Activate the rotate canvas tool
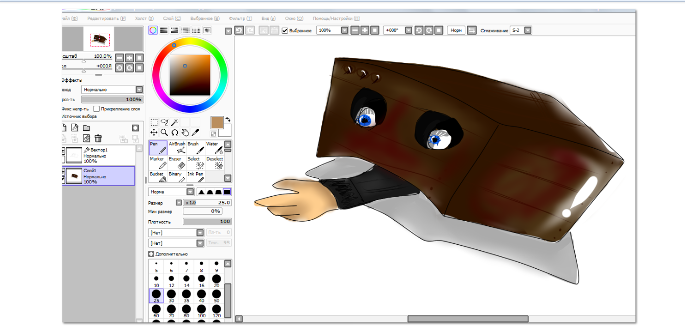685x327 pixels. click(x=175, y=132)
